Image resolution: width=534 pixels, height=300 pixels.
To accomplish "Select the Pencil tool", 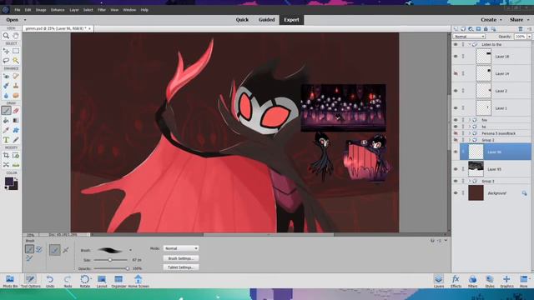I will [16, 140].
